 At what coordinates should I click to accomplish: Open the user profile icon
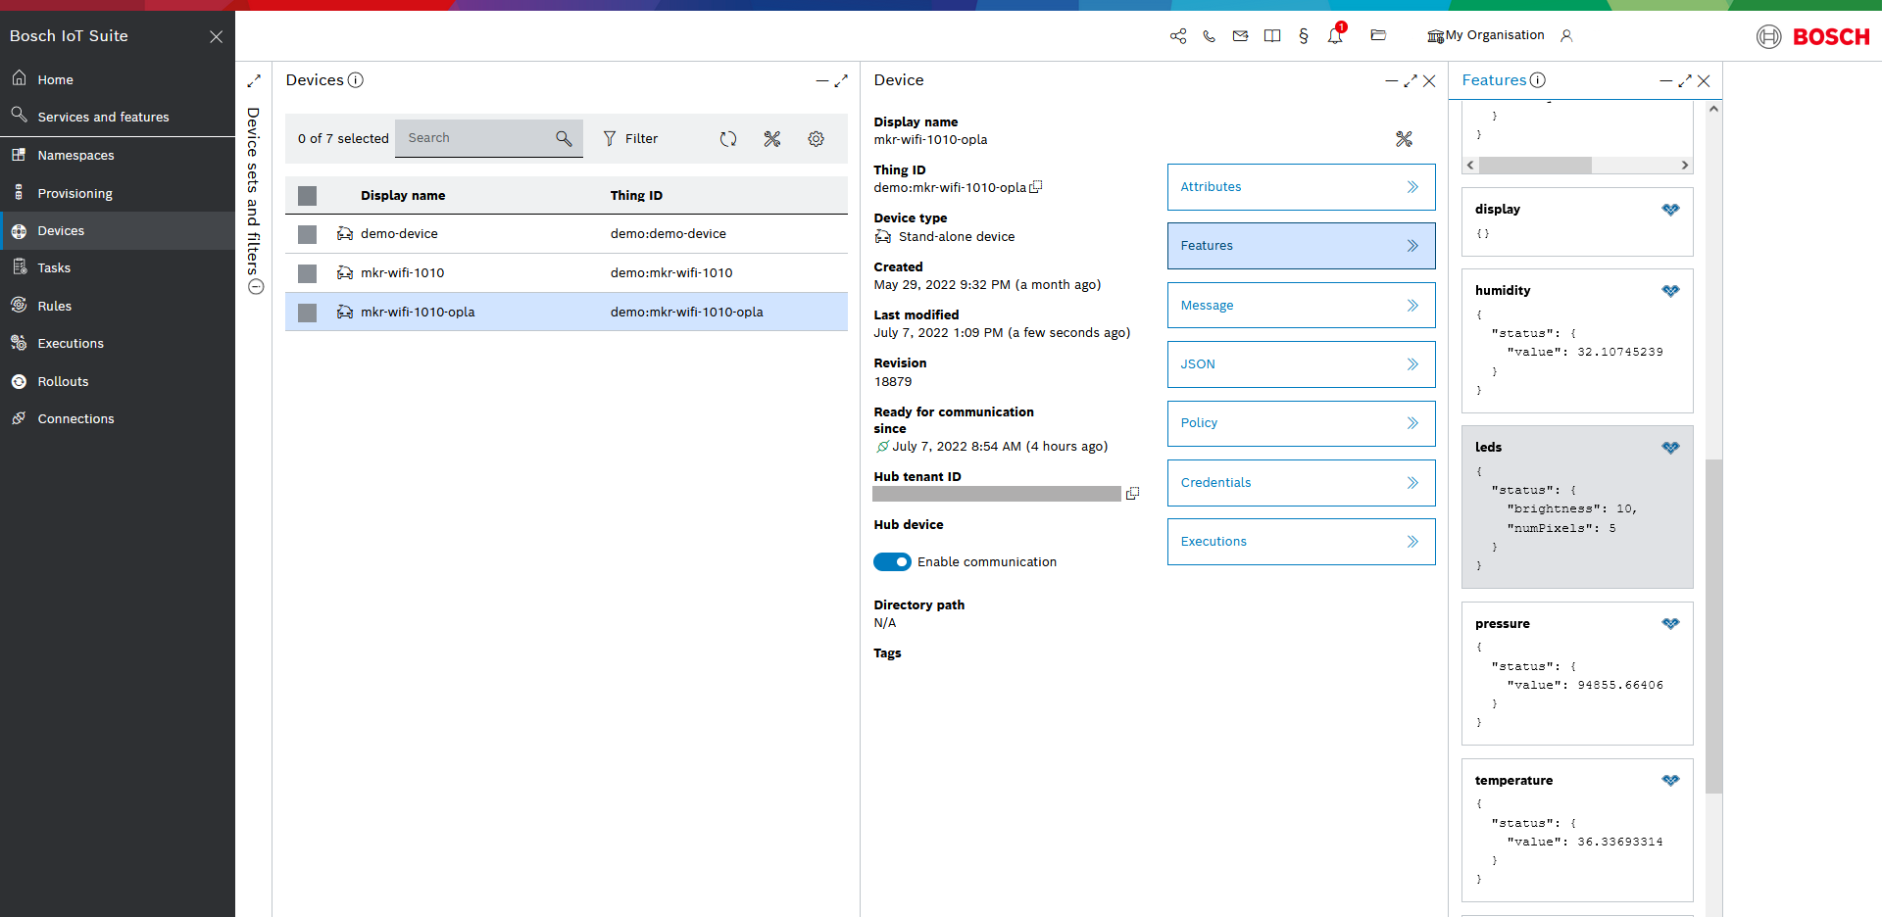pyautogui.click(x=1566, y=36)
